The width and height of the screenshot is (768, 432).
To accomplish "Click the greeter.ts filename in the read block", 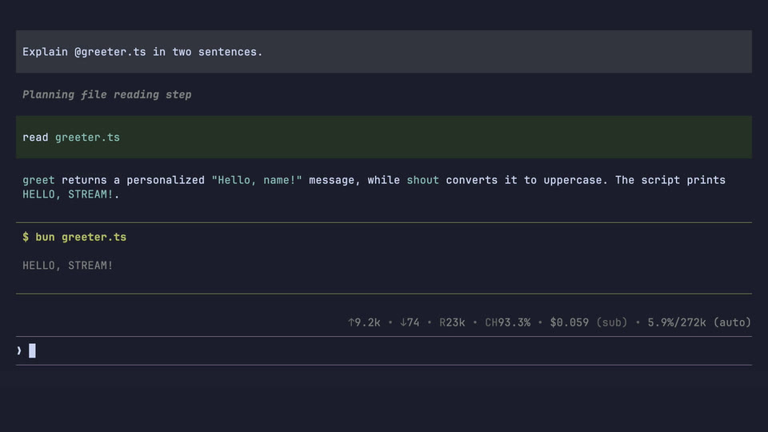I will [x=87, y=137].
